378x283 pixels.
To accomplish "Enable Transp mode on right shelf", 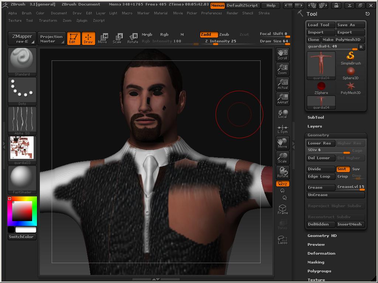I will click(x=282, y=224).
